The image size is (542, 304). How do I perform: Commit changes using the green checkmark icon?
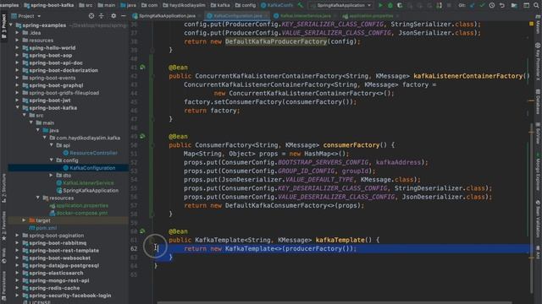[482, 5]
